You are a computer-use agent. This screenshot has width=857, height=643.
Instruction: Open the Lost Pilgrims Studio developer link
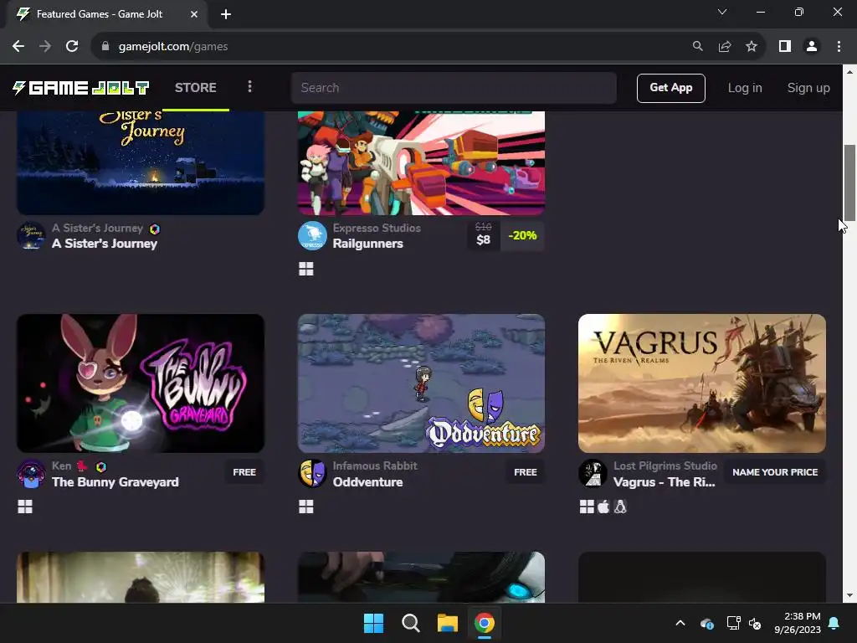coord(665,466)
